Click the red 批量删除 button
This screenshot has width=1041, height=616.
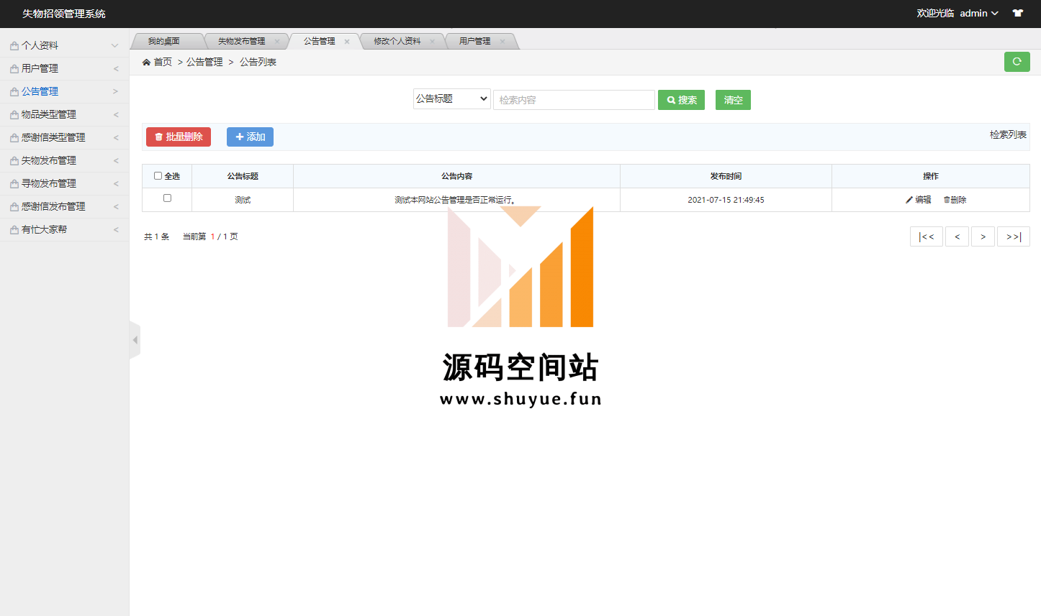[x=179, y=137]
